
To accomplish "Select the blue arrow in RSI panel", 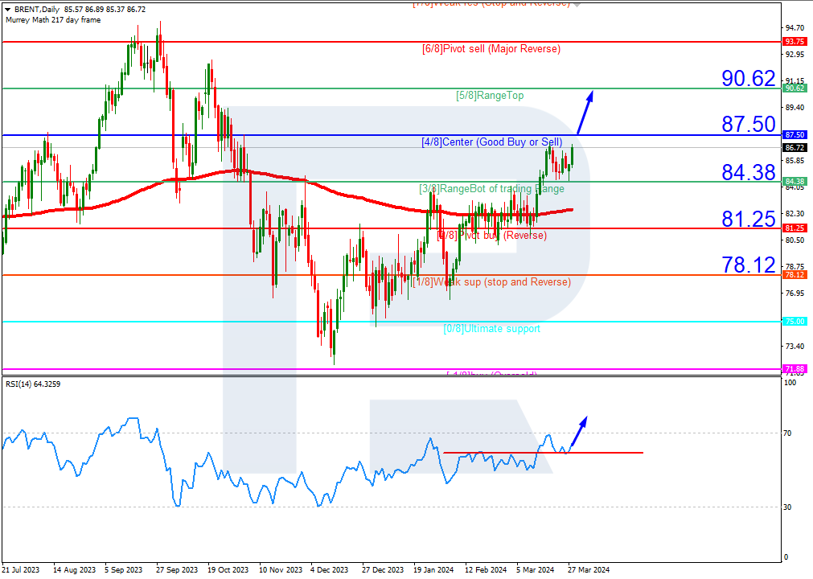I will 578,433.
